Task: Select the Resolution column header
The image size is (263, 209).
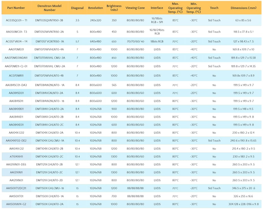Action: click(x=96, y=8)
